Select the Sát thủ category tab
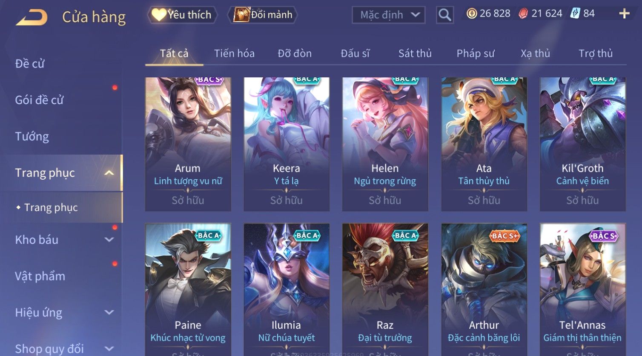 (415, 54)
